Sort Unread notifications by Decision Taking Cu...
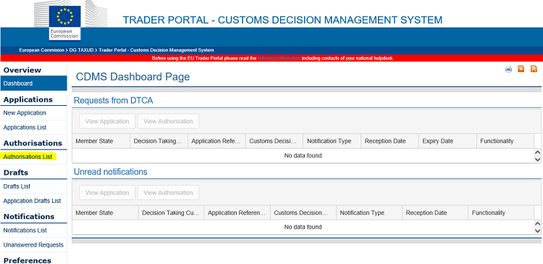543x264 pixels. coord(171,213)
